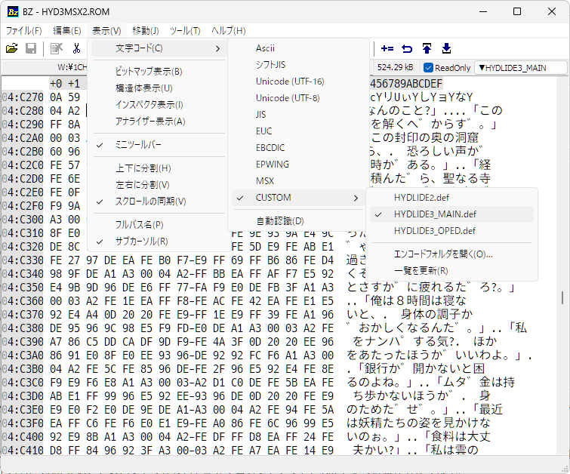This screenshot has height=474, width=570.
Task: Open the 移動(J) menu
Action: [x=146, y=31]
